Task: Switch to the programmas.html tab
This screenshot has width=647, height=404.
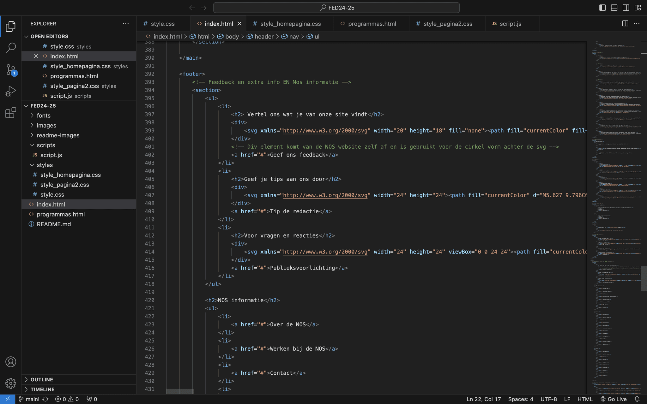Action: click(372, 24)
